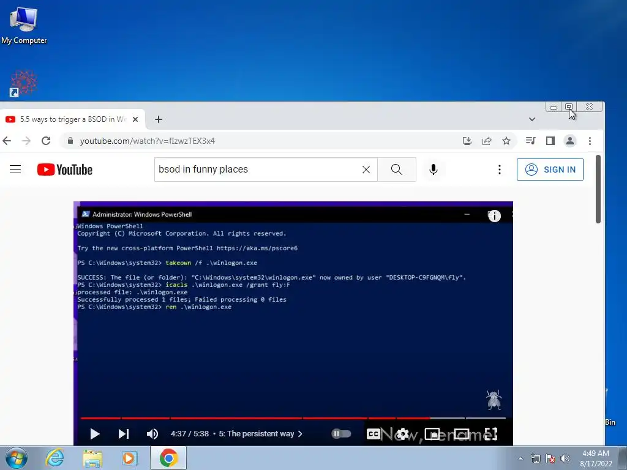This screenshot has width=627, height=470.
Task: Bookmark this tab with star
Action: [506, 141]
